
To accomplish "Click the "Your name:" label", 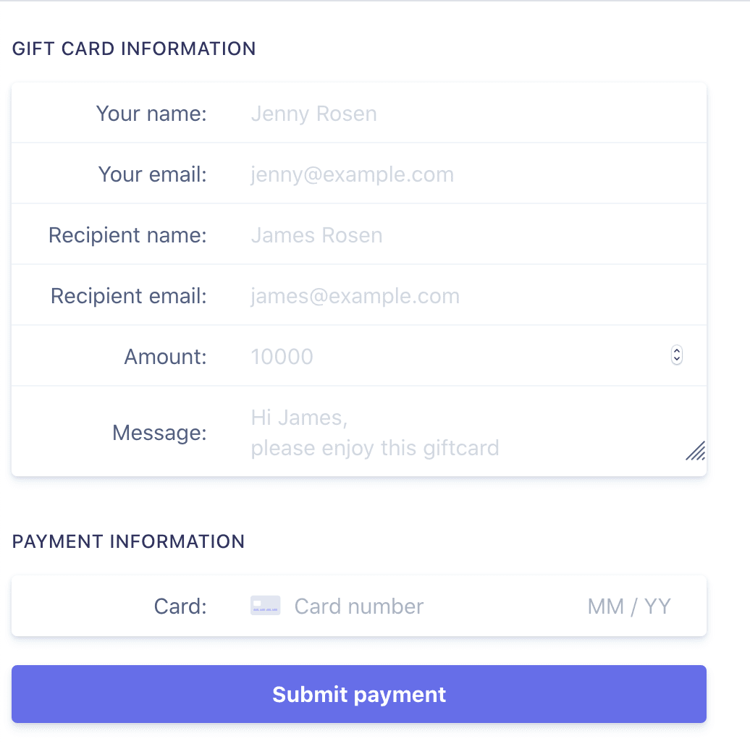I will (151, 114).
